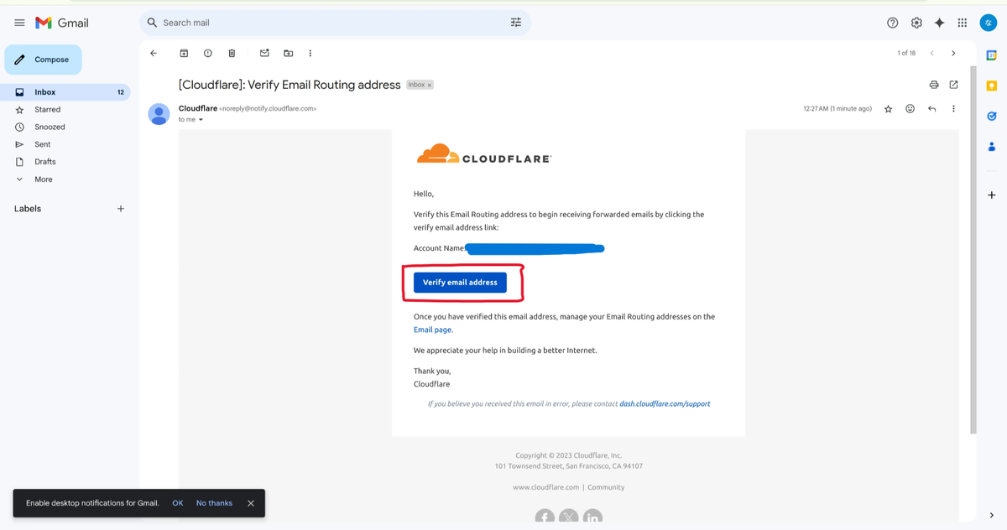Screen dimensions: 1007x530
Task: Star this Cloudflare message
Action: (889, 109)
